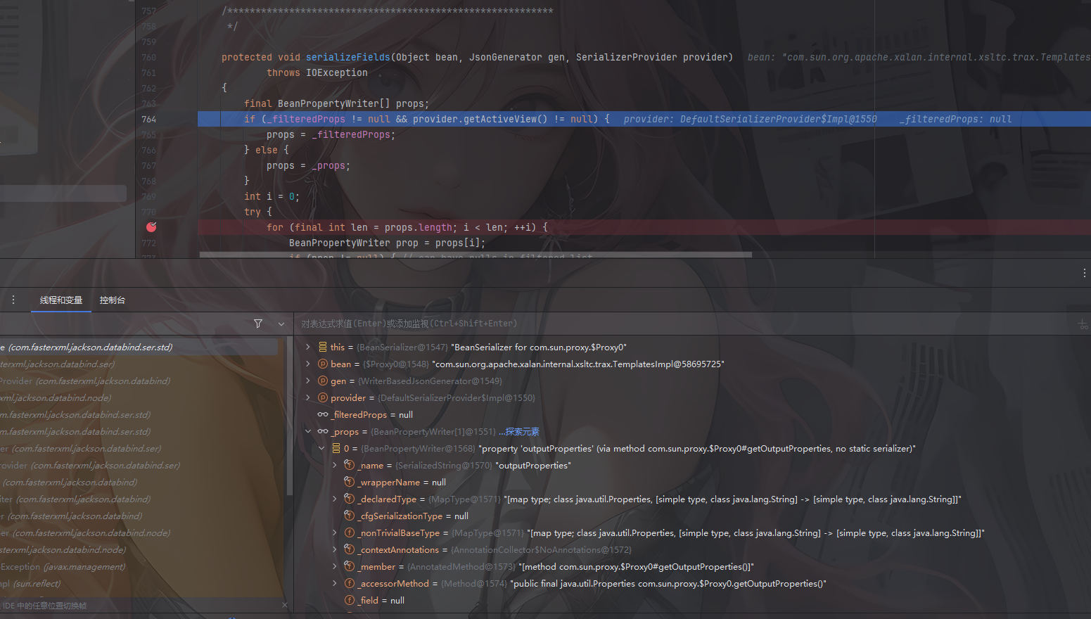Image resolution: width=1091 pixels, height=619 pixels.
Task: Open the more options menu at right edge
Action: pyautogui.click(x=1084, y=273)
